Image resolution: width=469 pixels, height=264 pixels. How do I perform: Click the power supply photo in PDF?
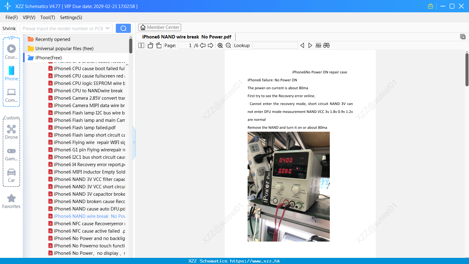coord(289,186)
